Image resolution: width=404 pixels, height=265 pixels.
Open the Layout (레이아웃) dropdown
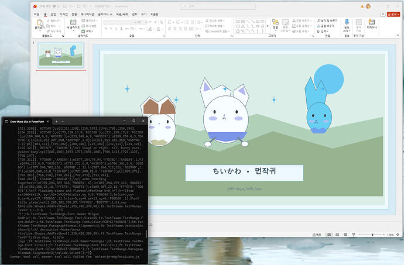90,20
